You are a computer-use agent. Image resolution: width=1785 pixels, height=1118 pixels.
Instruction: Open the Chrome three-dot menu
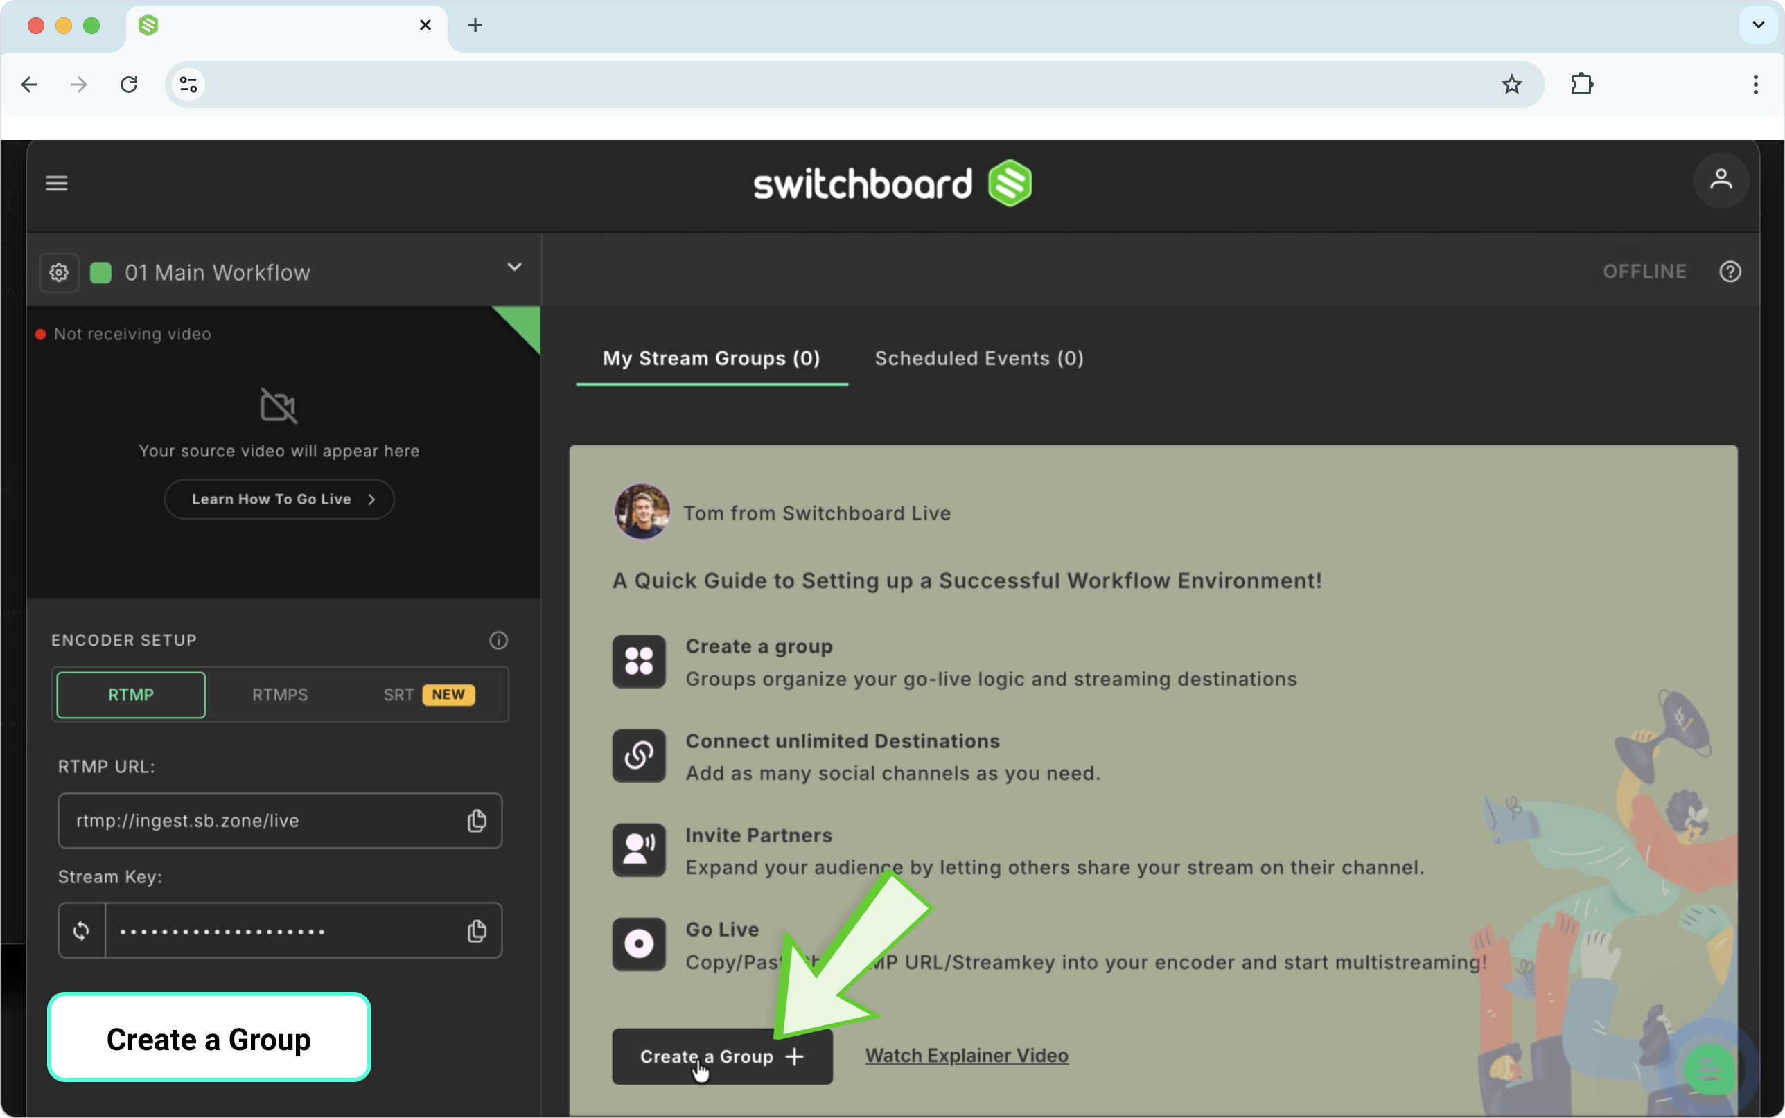[x=1755, y=85]
